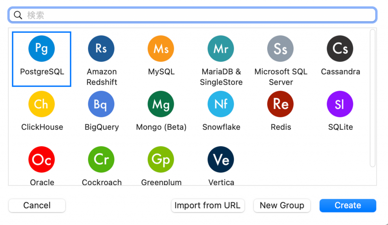Choose the Mongo (Beta) icon
The image size is (388, 225).
[x=161, y=104]
